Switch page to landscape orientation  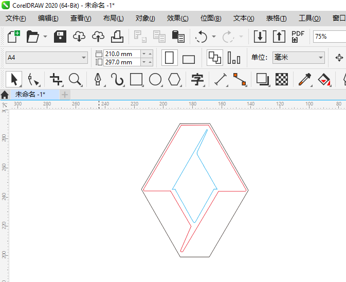tap(189, 58)
